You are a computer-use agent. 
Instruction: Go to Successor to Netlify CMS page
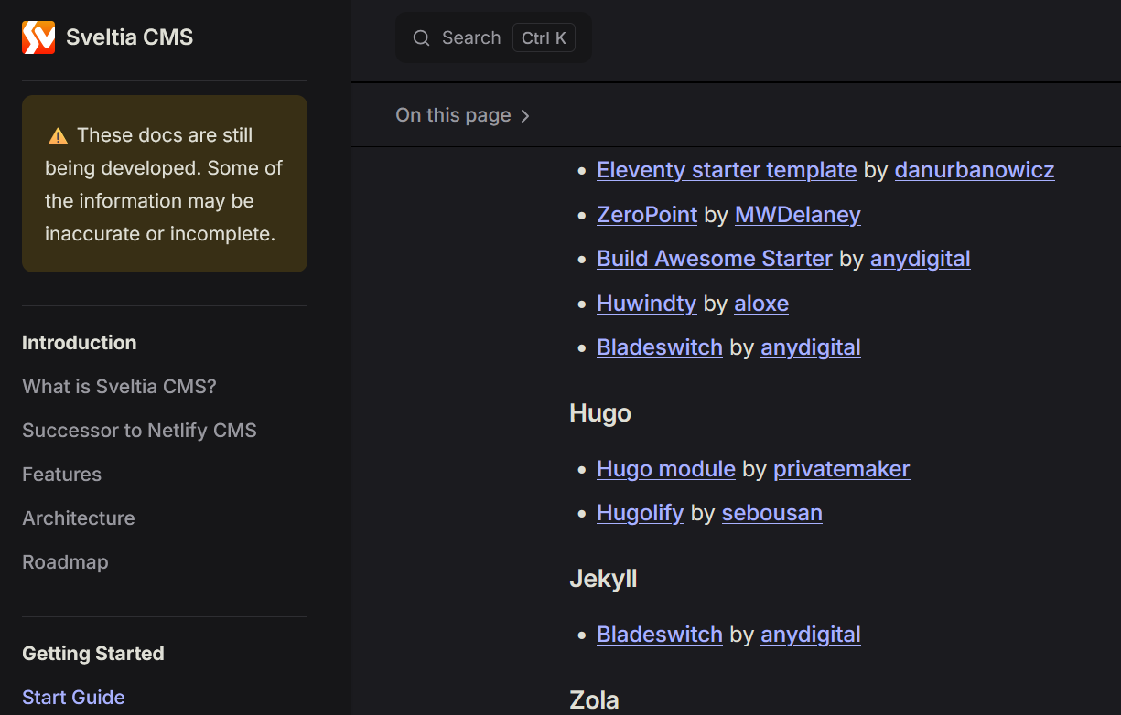pyautogui.click(x=139, y=431)
